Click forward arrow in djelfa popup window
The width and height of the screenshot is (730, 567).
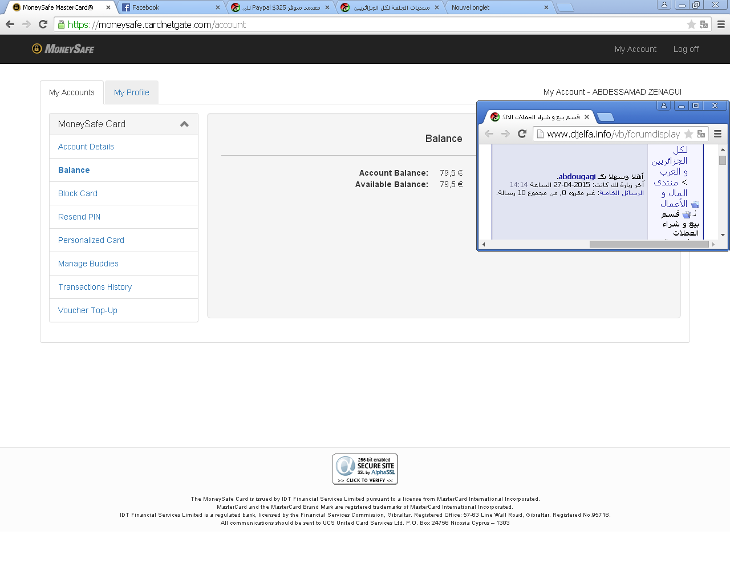point(505,133)
